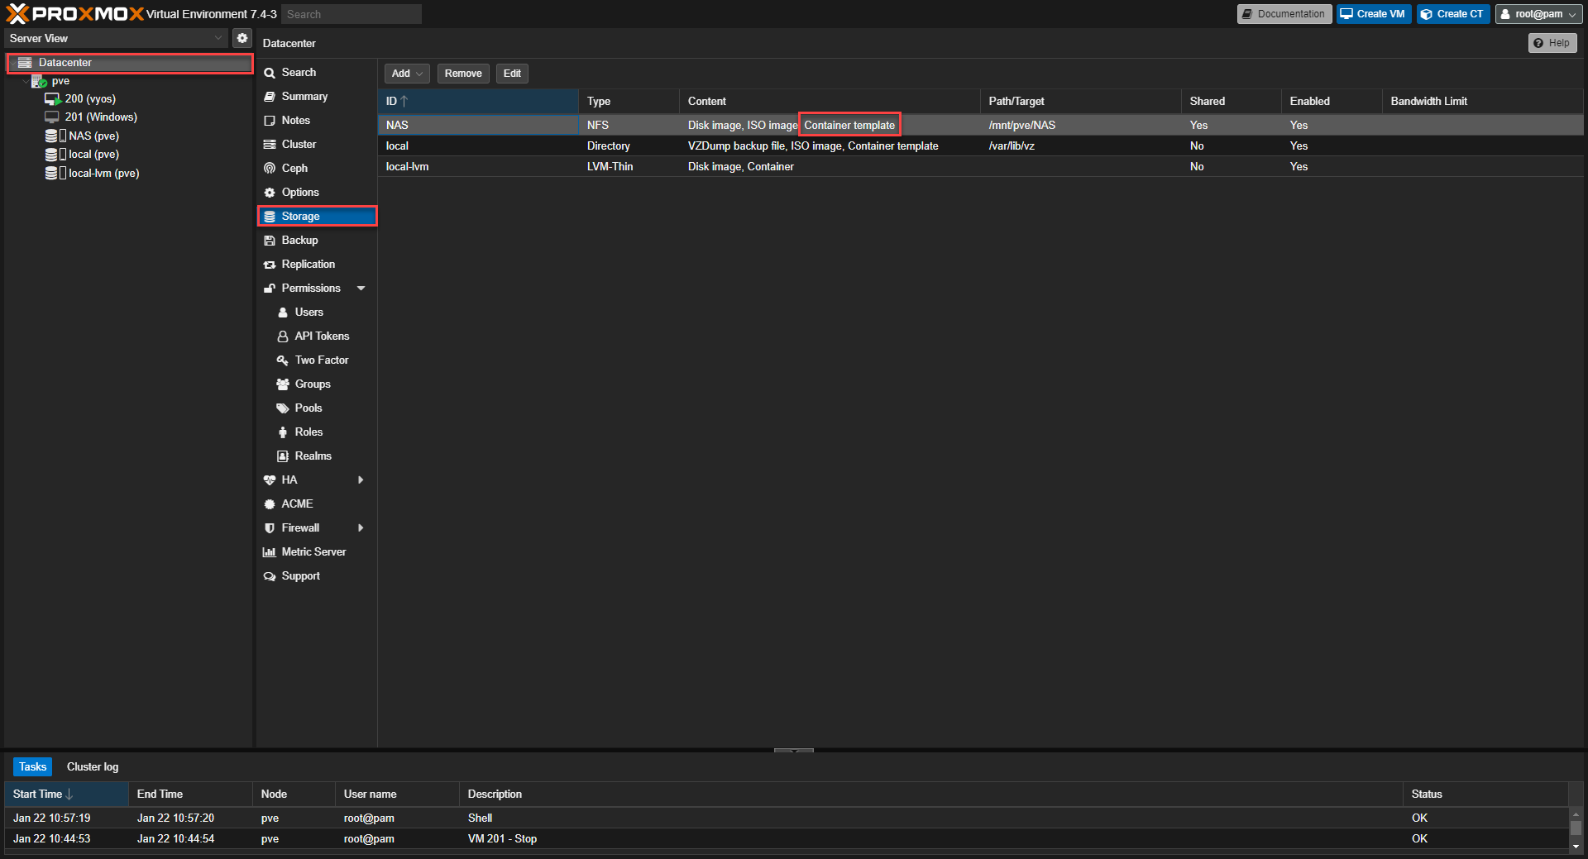The height and width of the screenshot is (859, 1588).
Task: Select the VM 201 - Stop task row
Action: click(x=786, y=839)
